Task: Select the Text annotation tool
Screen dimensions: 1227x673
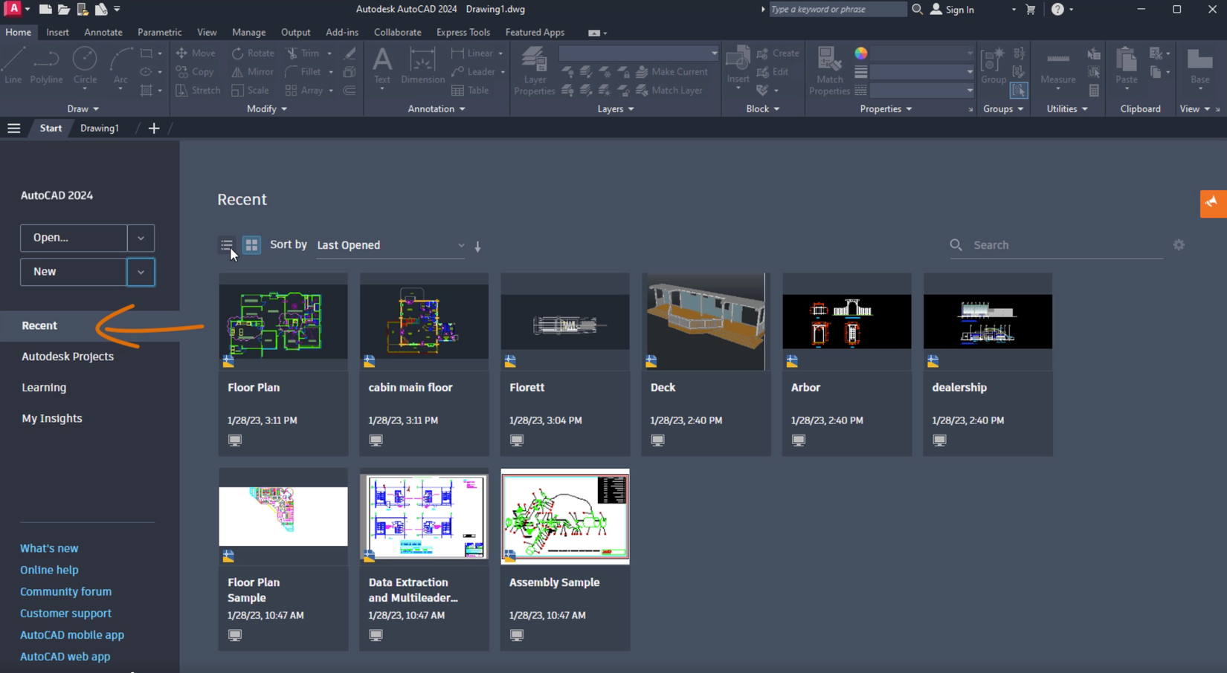Action: click(x=381, y=65)
